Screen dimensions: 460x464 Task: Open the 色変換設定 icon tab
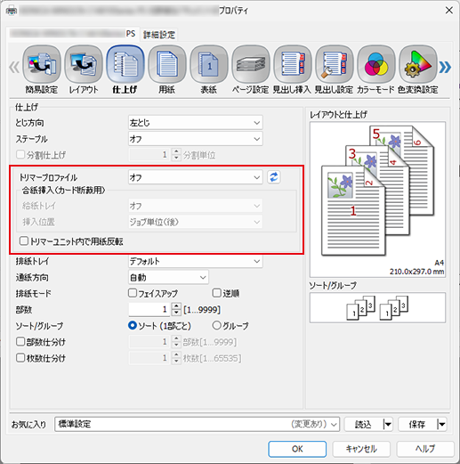(417, 70)
